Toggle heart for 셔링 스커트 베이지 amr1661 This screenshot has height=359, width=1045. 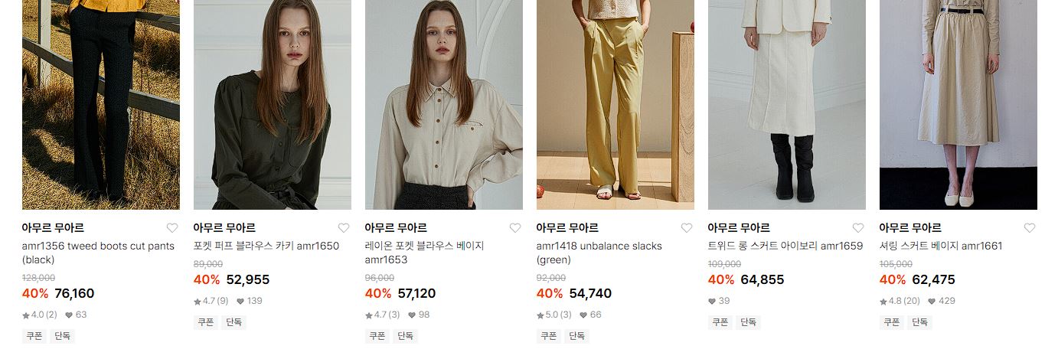[x=1030, y=228]
